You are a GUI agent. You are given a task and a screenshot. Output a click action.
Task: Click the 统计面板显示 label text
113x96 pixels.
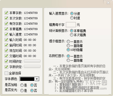pyautogui.click(x=59, y=31)
